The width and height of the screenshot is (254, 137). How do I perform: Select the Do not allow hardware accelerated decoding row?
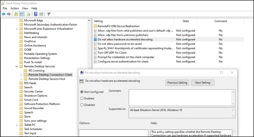click(x=168, y=39)
